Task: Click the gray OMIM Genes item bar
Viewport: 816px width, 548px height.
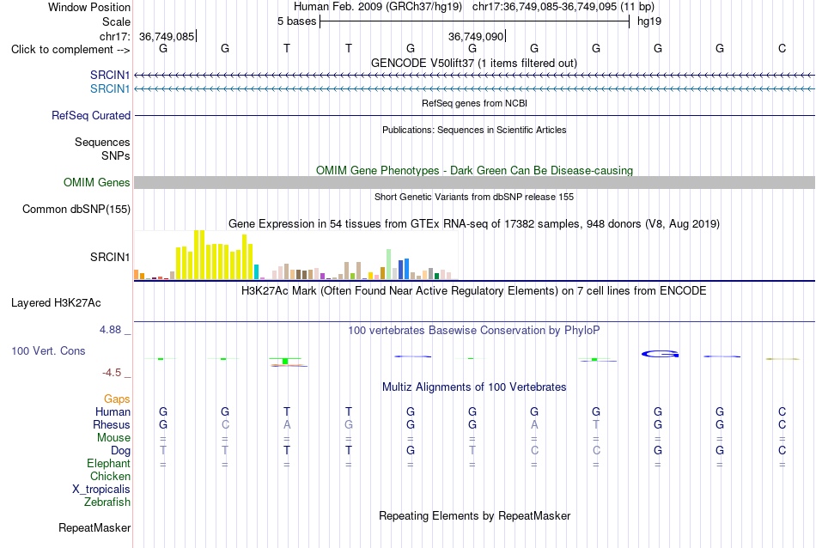Action: (x=474, y=183)
